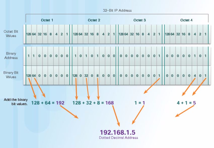Expand the Octet 1 column header
The height and width of the screenshot is (148, 214).
pos(47,20)
